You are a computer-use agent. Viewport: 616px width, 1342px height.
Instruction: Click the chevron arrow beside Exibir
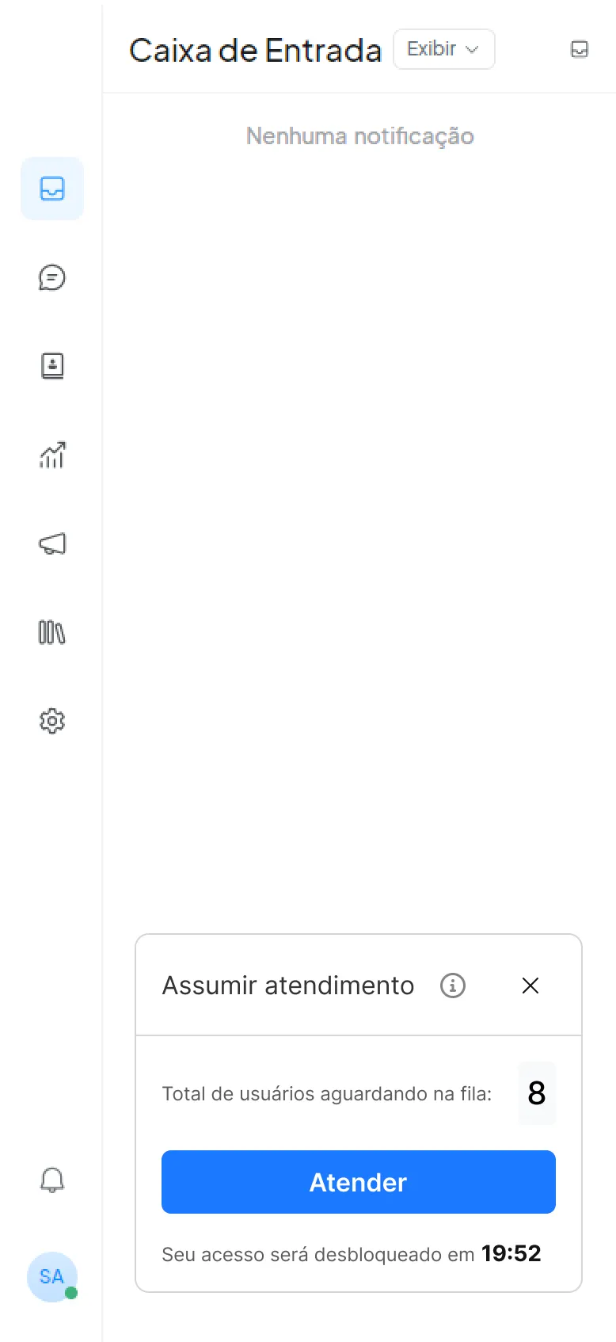click(472, 49)
